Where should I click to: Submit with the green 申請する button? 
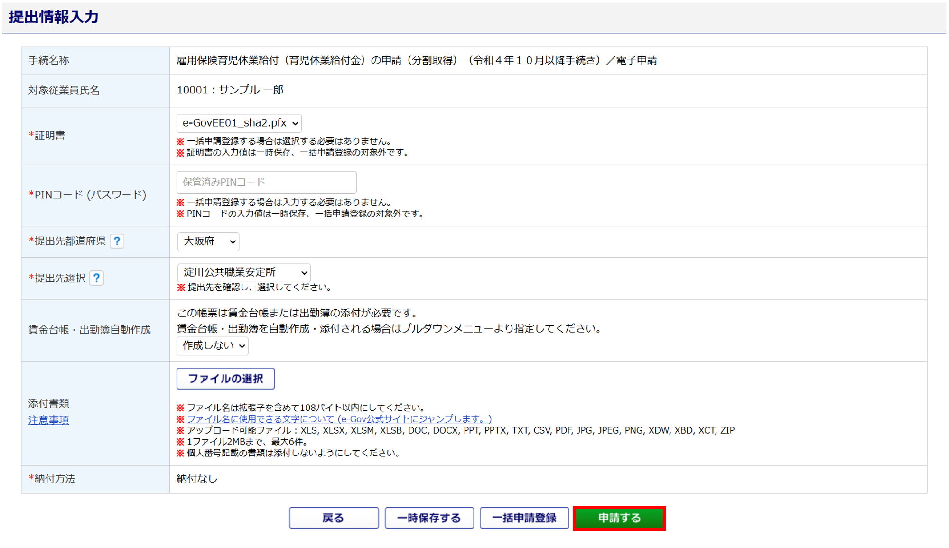click(619, 518)
